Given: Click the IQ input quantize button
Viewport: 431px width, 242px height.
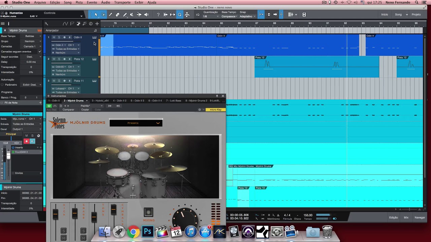Looking at the screenshot, I should 198,15.
